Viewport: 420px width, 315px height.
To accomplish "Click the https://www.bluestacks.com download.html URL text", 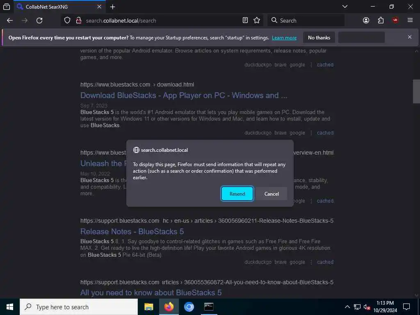I will coord(137,84).
